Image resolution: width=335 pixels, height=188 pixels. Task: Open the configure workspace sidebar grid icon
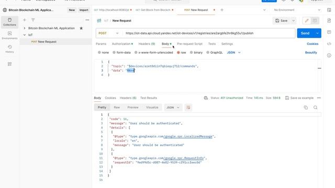9,64
